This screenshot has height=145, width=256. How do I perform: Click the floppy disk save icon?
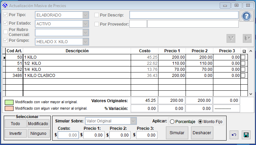tap(246, 135)
